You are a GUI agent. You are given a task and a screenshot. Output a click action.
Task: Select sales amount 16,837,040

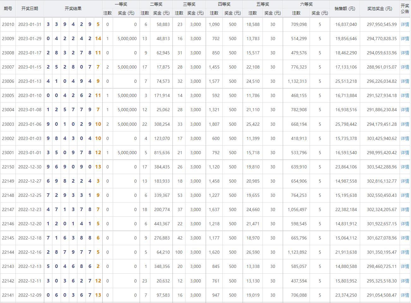click(x=346, y=24)
